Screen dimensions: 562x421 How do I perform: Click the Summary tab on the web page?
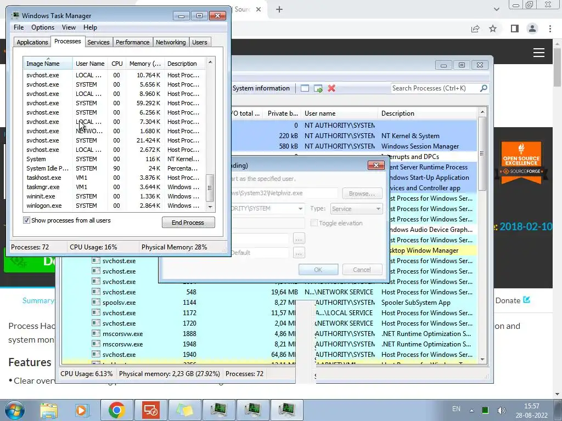click(x=38, y=300)
